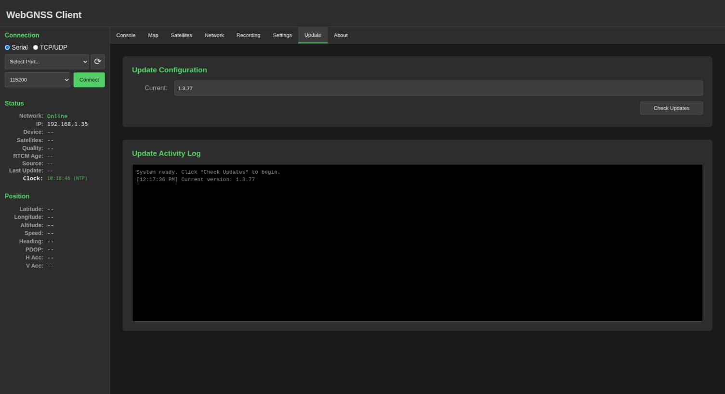725x394 pixels.
Task: Click the Last Update label in Status
Action: click(x=26, y=171)
